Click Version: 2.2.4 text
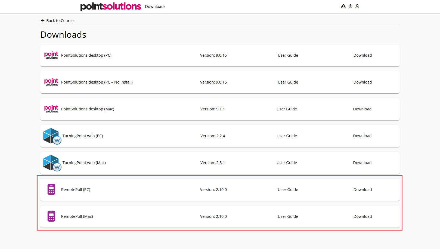 pyautogui.click(x=213, y=136)
